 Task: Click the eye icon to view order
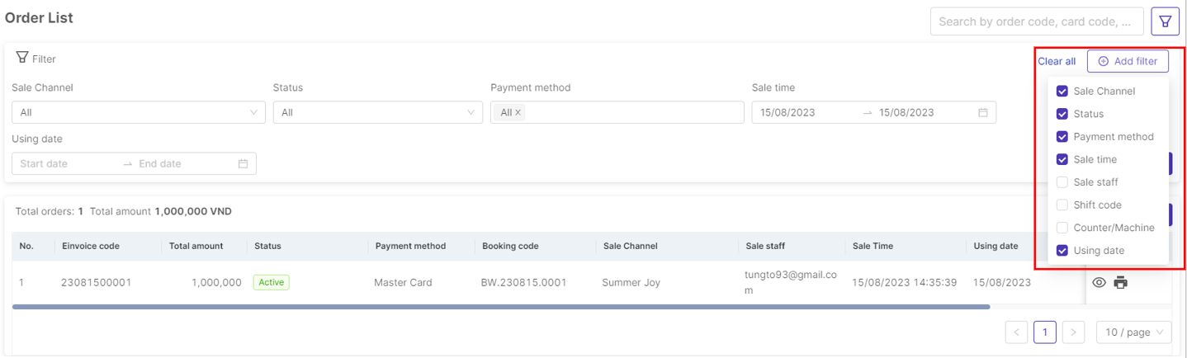pos(1099,283)
